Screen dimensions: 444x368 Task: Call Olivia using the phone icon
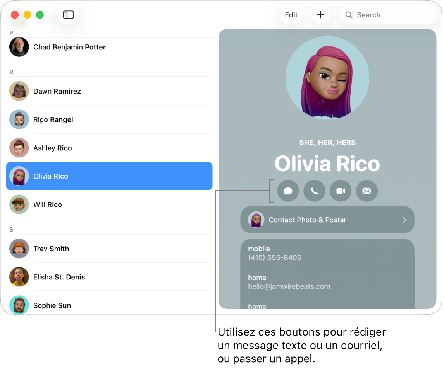coord(314,191)
